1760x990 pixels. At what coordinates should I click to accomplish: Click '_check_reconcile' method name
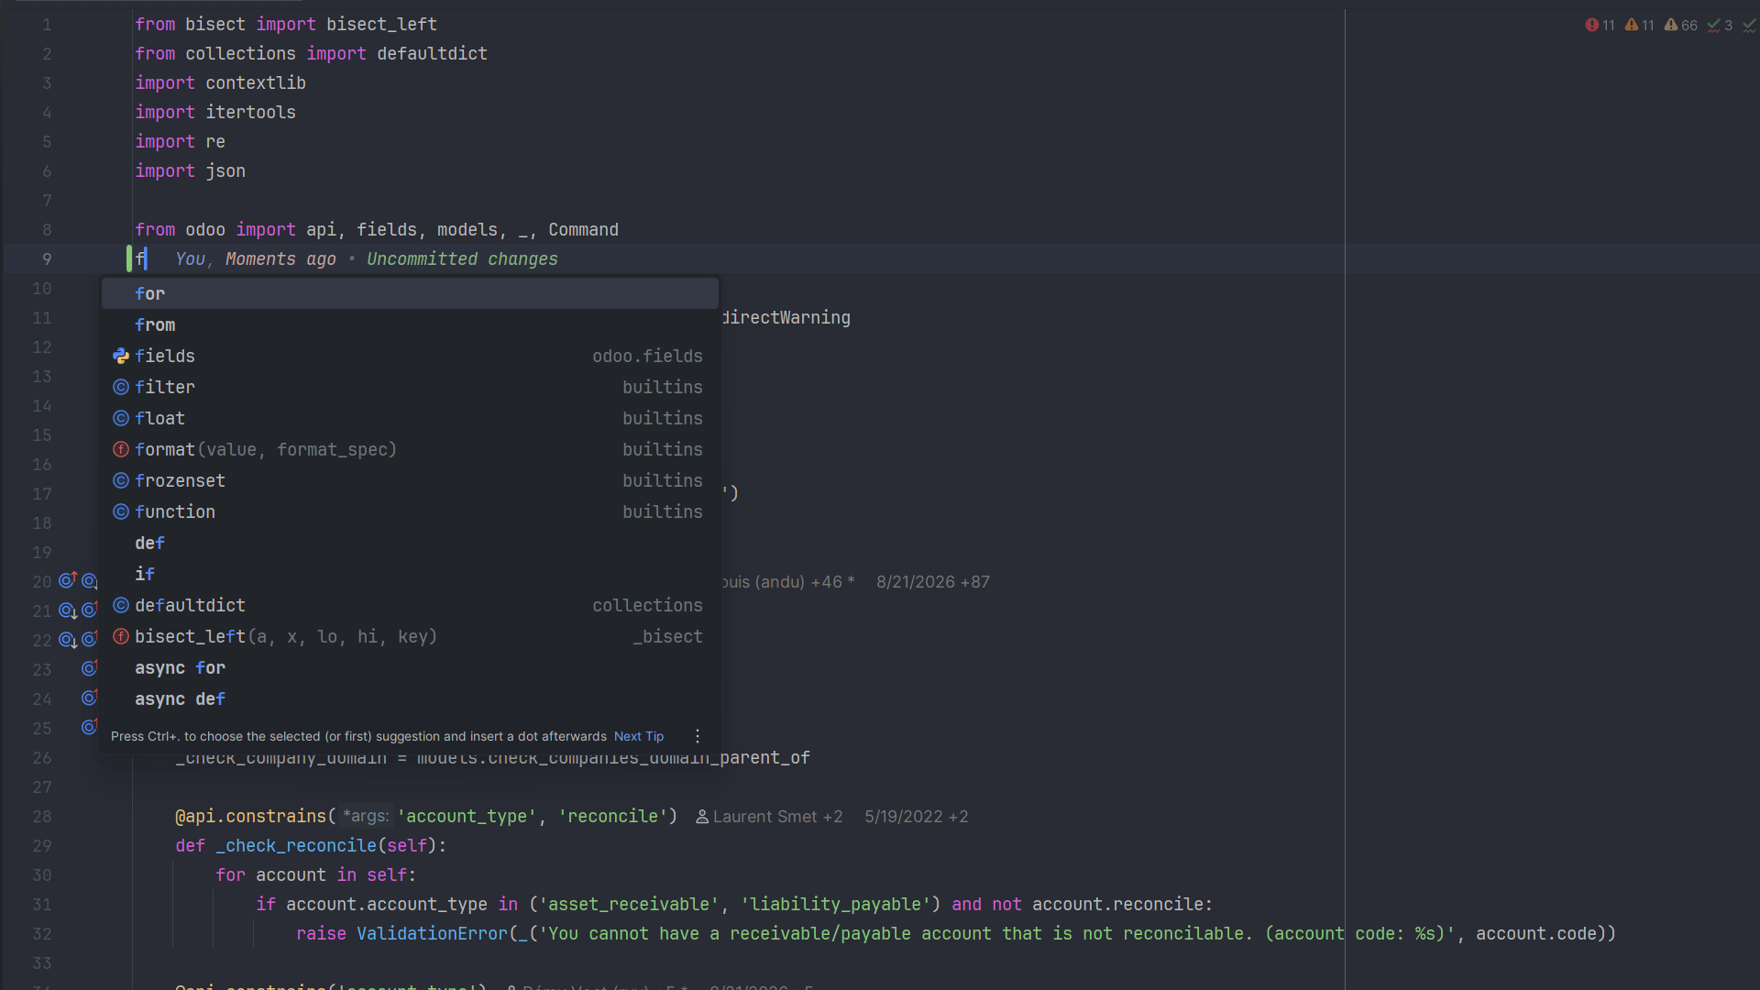[296, 846]
